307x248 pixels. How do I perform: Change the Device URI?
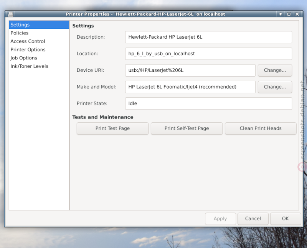(275, 70)
